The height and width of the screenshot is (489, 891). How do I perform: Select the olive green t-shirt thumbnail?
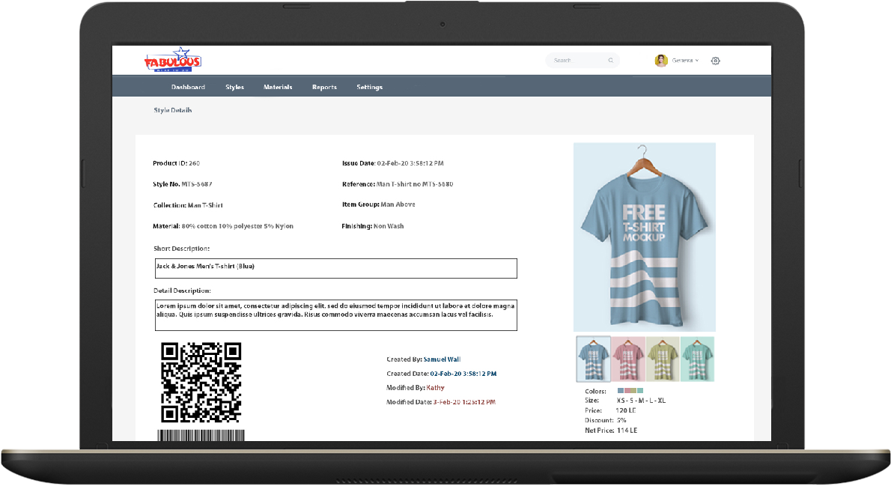pyautogui.click(x=663, y=359)
